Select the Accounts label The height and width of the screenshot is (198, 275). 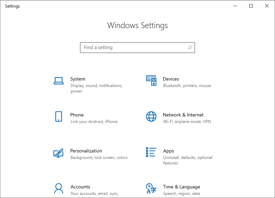tap(80, 187)
